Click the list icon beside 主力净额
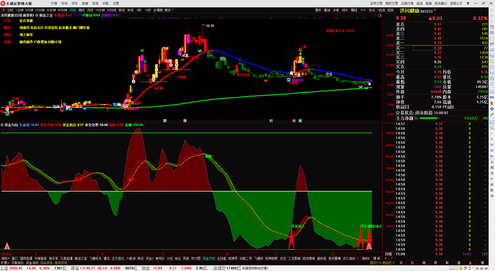The image size is (495, 271). coord(416,118)
